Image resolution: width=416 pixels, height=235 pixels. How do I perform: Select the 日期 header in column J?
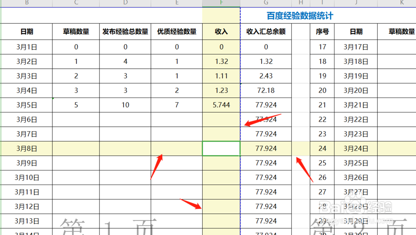[356, 32]
